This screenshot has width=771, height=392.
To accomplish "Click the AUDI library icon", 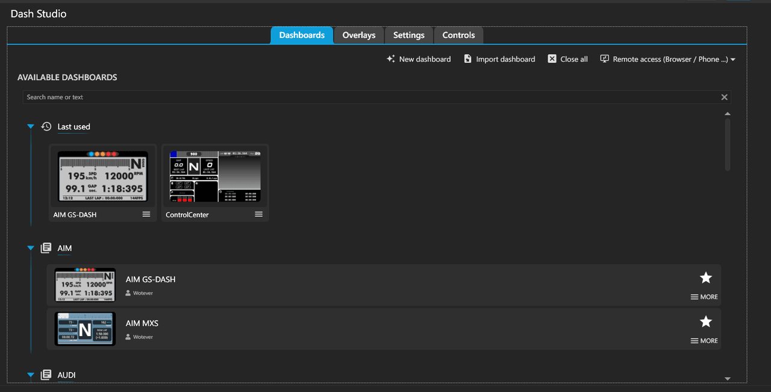I will pyautogui.click(x=46, y=375).
